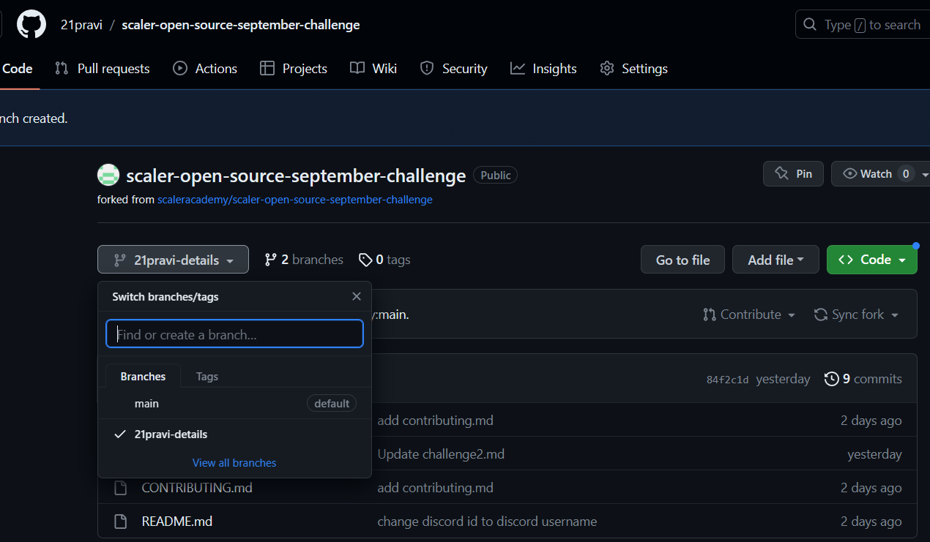The image size is (930, 542).
Task: Click the file icon beside CONTRIBUTING.md
Action: [x=121, y=487]
